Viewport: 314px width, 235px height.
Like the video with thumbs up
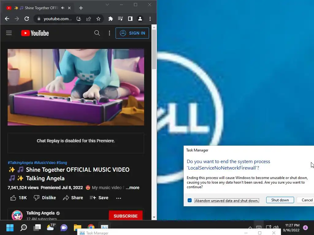(18, 198)
